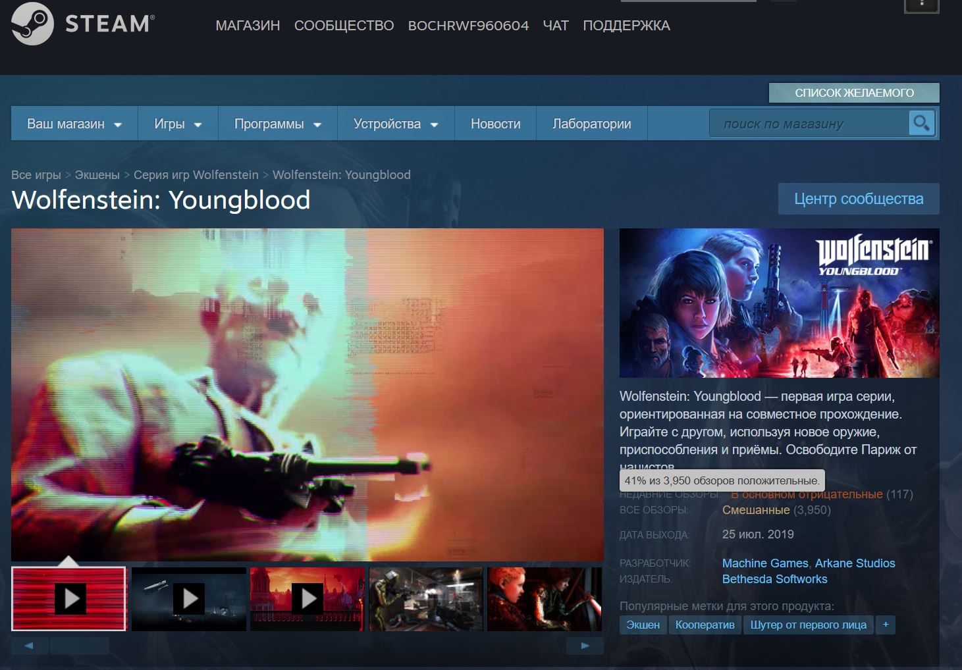Viewport: 962px width, 670px height.
Task: Open the Новости tab
Action: (x=495, y=124)
